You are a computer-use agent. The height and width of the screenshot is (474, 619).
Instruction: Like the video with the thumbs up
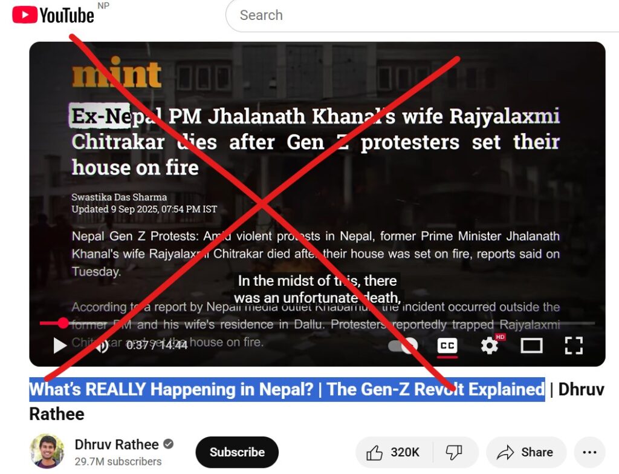394,452
